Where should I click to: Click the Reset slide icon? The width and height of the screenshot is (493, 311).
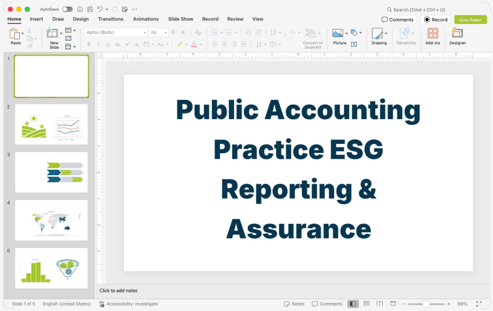click(68, 38)
